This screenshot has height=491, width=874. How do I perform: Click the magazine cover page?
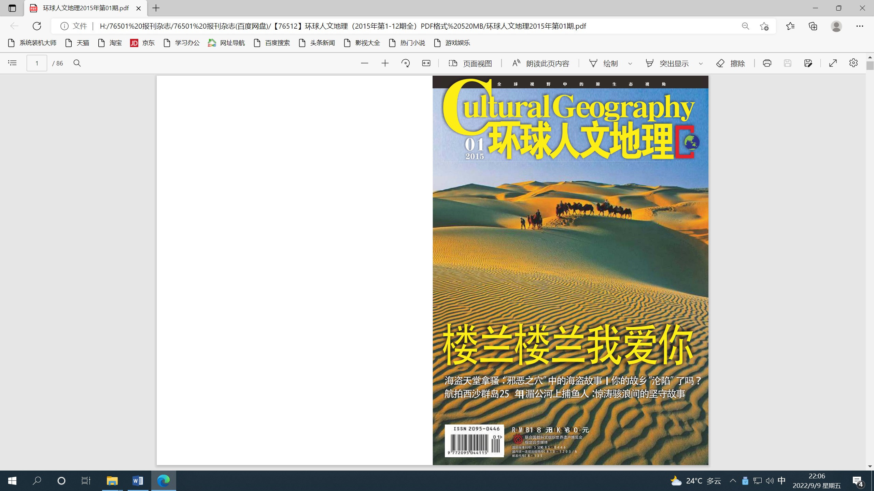coord(570,270)
